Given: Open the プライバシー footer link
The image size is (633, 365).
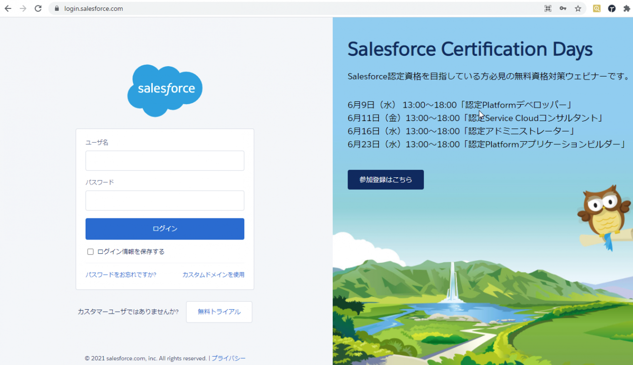Looking at the screenshot, I should pos(228,358).
